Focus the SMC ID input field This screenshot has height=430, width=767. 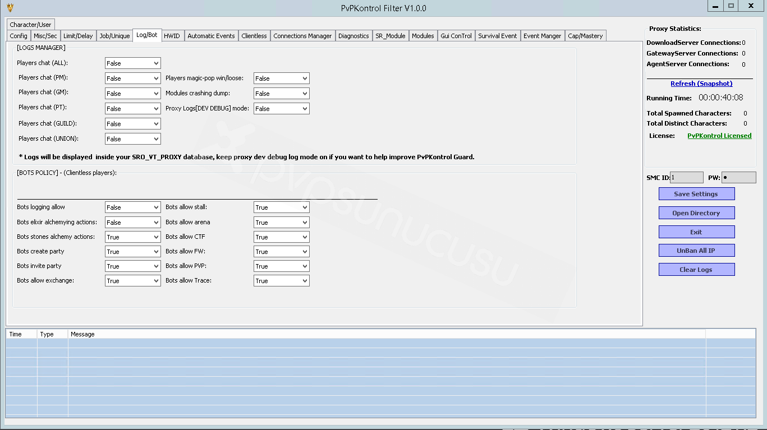(687, 178)
